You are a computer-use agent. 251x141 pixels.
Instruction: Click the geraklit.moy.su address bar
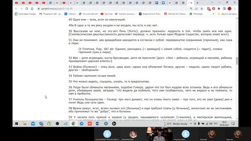pos(112,9)
